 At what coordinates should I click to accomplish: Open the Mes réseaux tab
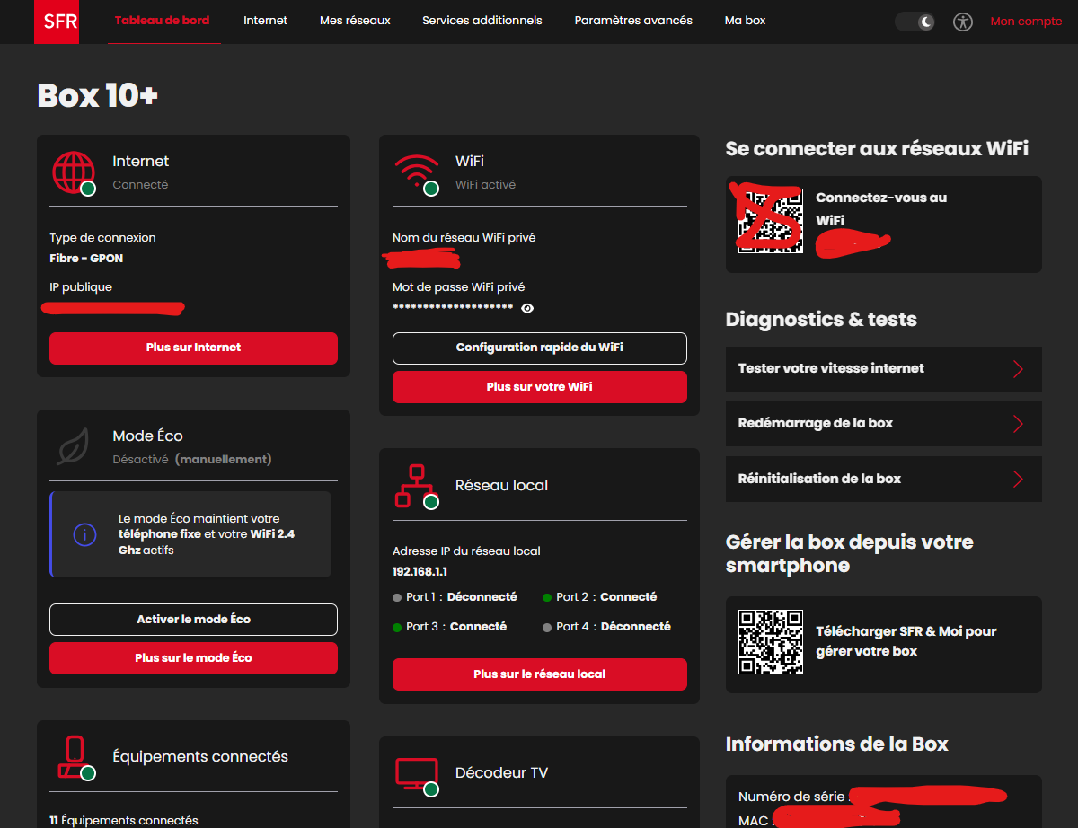(x=355, y=21)
